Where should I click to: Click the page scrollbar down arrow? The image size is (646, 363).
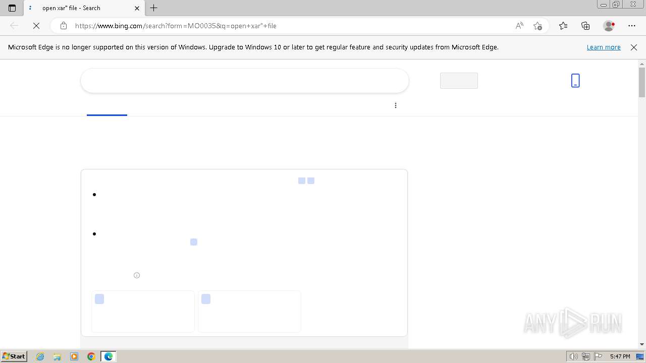tap(642, 344)
